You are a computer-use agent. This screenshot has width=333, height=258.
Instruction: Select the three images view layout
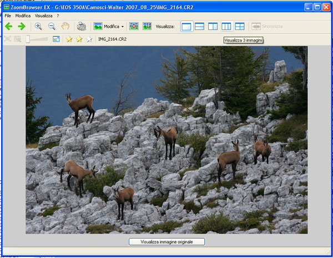(x=226, y=26)
